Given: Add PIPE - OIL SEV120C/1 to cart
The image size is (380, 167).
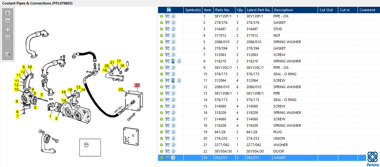Looking at the screenshot, I should coord(167,68).
